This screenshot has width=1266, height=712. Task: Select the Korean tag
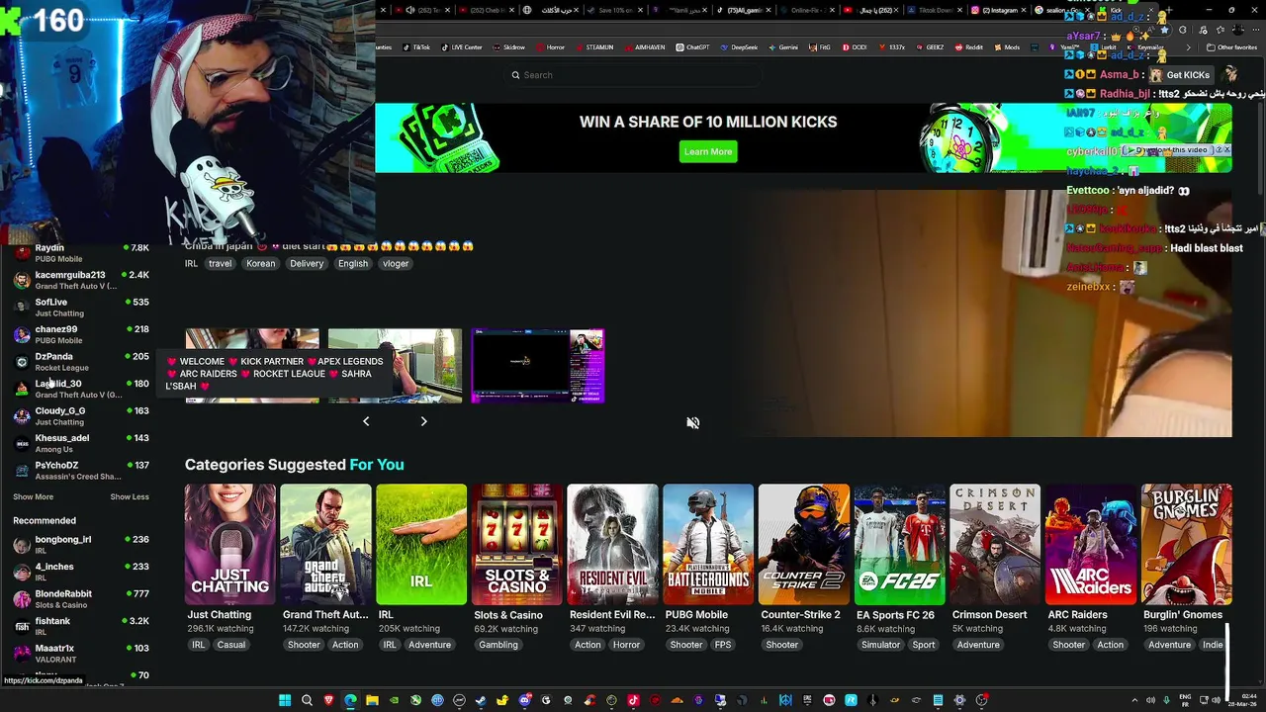261,264
